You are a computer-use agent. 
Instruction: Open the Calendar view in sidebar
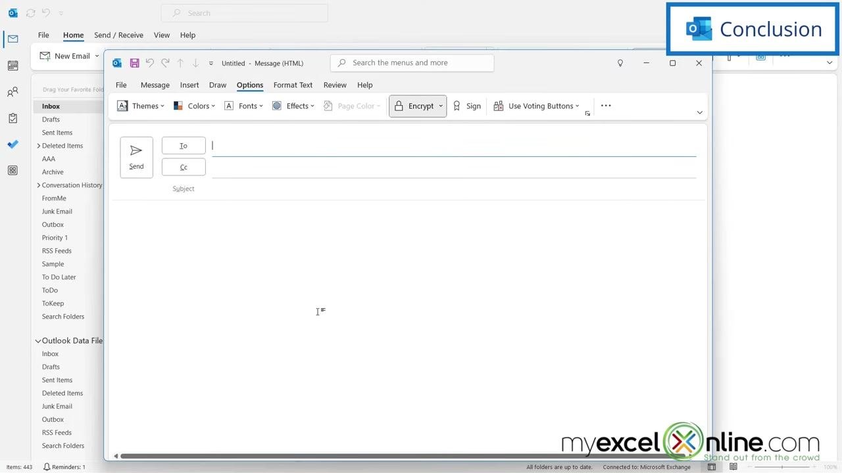[x=12, y=66]
